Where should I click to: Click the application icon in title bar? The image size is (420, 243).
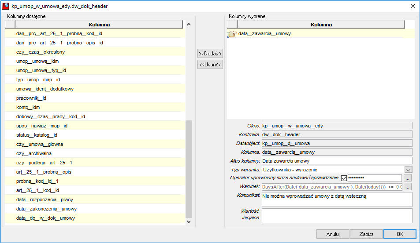6,6
